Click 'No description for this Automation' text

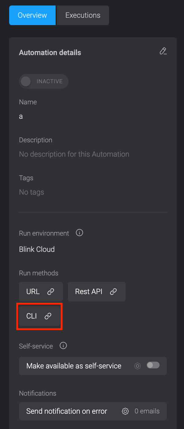coord(74,154)
